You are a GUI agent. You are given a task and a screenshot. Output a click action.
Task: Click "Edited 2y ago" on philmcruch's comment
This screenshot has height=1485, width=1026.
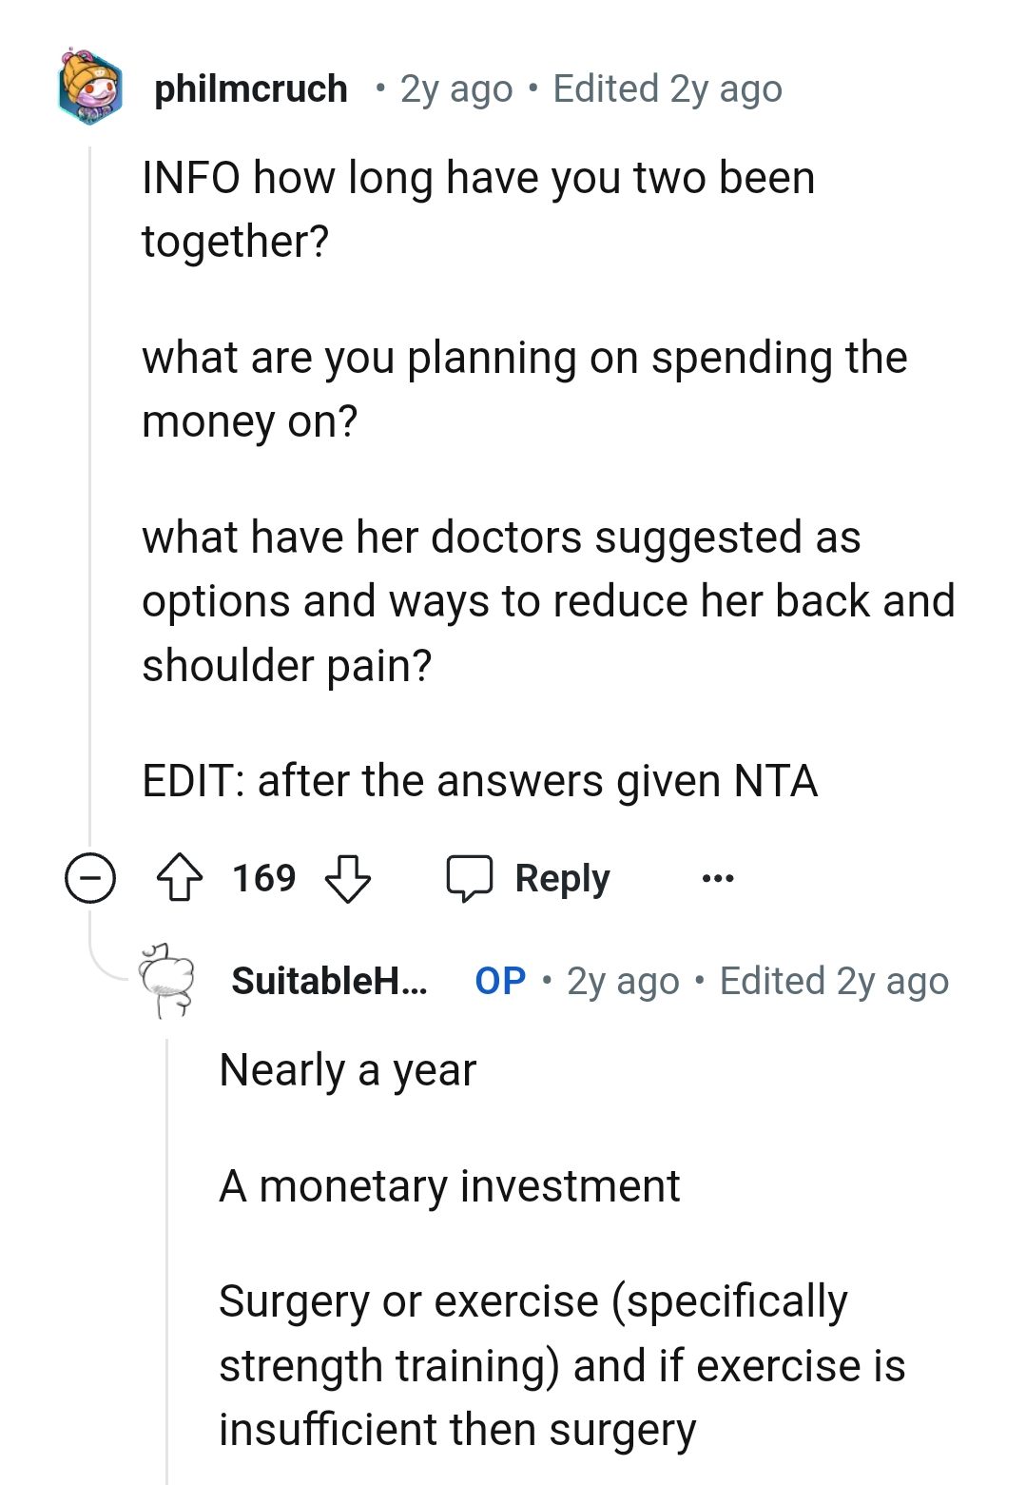tap(668, 88)
